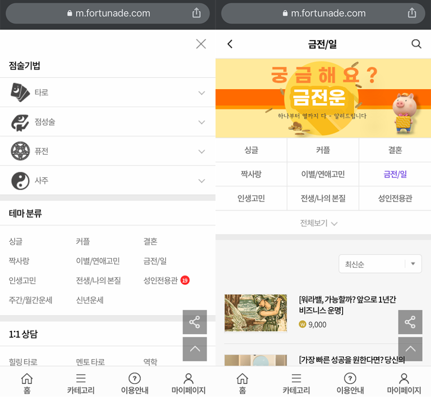
Task: Open 이별/연애고민 in left category list
Action: pos(98,261)
